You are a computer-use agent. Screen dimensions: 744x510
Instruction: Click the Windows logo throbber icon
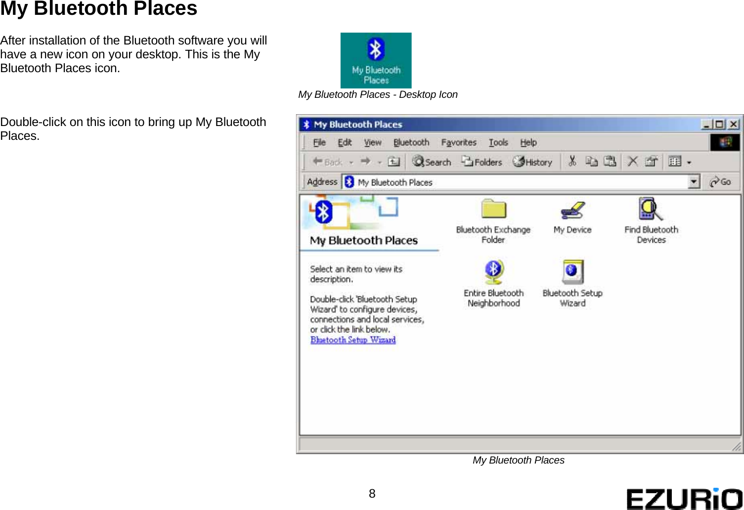[x=725, y=142]
